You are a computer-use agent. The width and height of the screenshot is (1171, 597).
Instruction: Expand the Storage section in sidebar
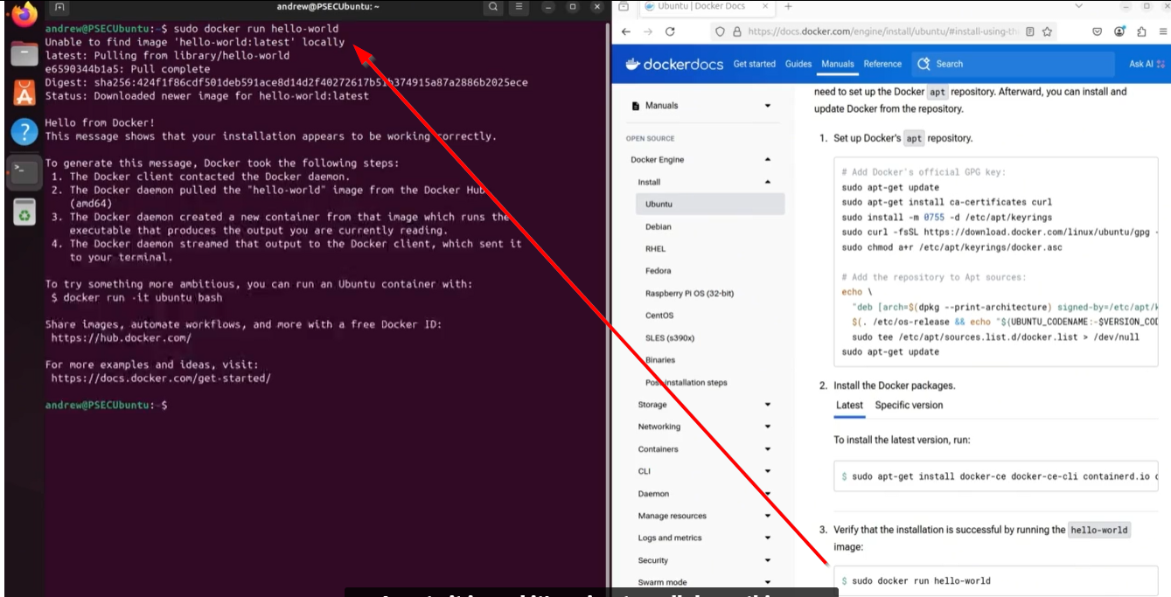pos(767,405)
